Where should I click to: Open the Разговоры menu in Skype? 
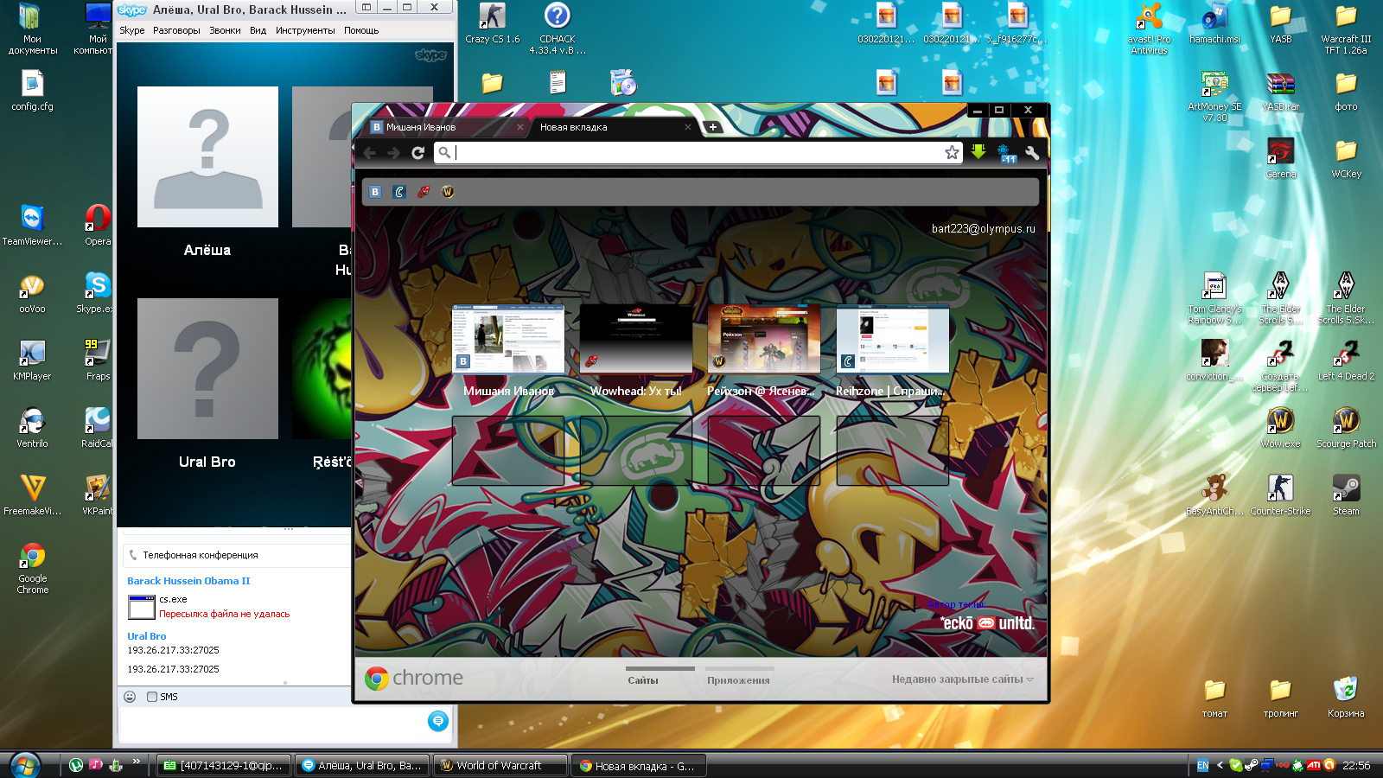click(176, 30)
